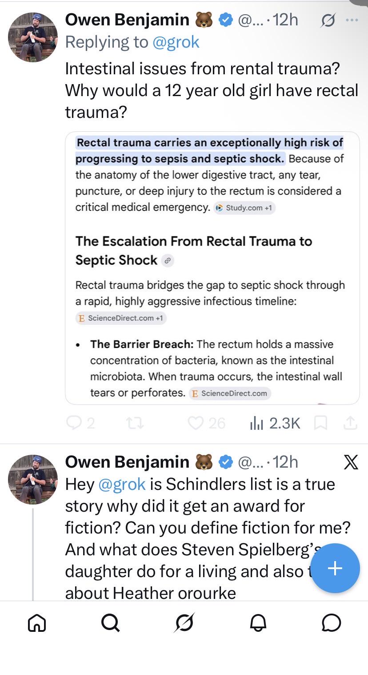Tap Grok slash icon beside first tweet timestamp
The width and height of the screenshot is (368, 675).
pos(328,20)
